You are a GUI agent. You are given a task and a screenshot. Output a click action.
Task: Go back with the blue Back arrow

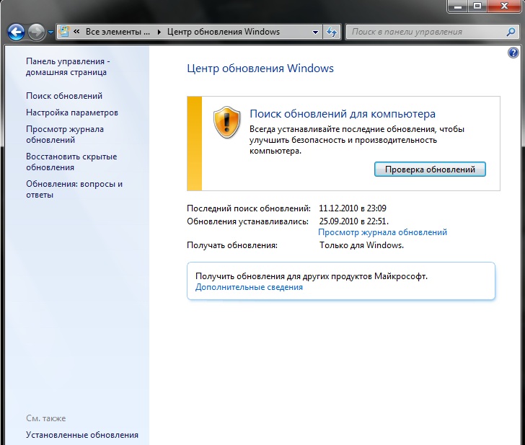(x=16, y=32)
